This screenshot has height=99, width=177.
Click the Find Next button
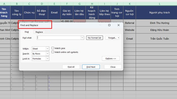[91, 67]
